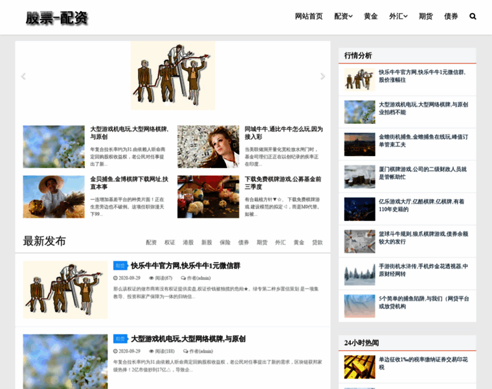
Task: Expand the 配资 dropdown in navigation
Action: 343,16
